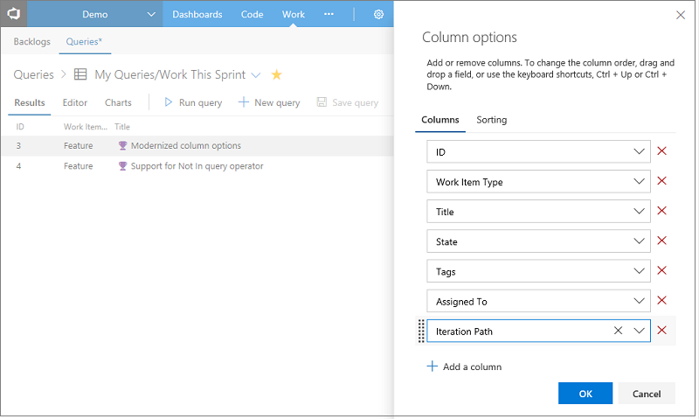The width and height of the screenshot is (699, 419).
Task: Select the Results tab
Action: pyautogui.click(x=30, y=102)
